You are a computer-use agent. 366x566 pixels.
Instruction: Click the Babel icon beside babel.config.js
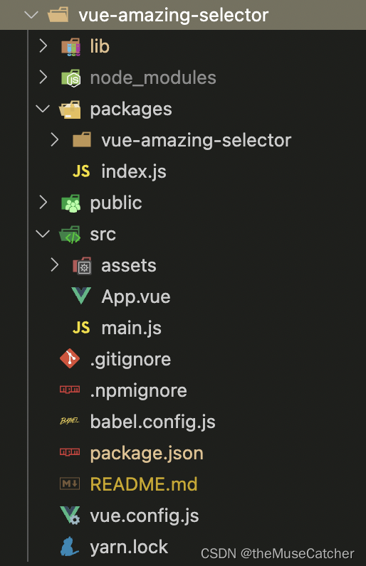coord(70,421)
